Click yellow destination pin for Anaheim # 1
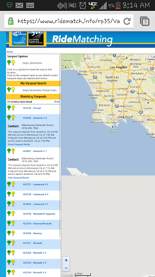The height and width of the screenshot is (277, 155). click(x=13, y=151)
